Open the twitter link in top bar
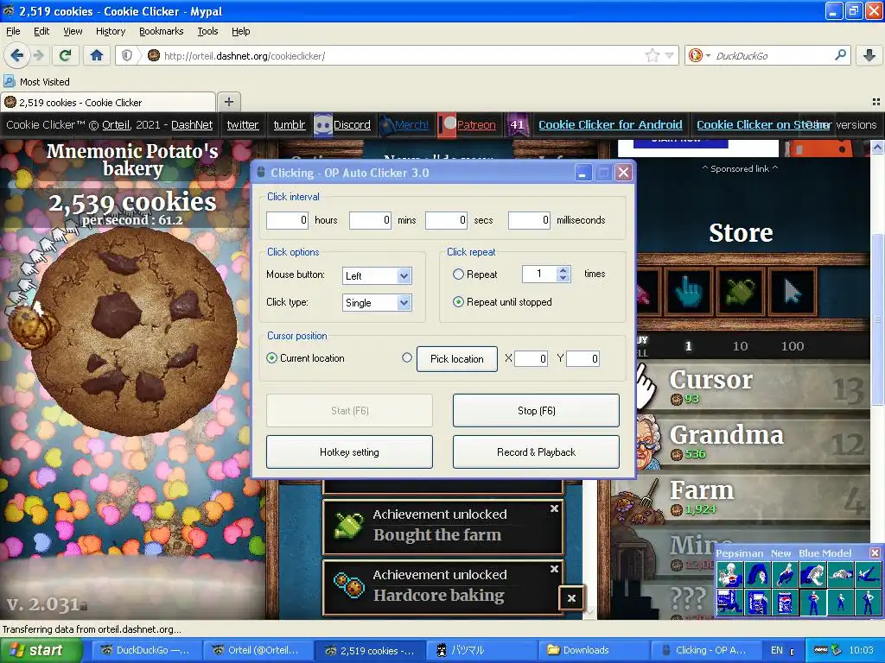This screenshot has width=885, height=663. (243, 124)
